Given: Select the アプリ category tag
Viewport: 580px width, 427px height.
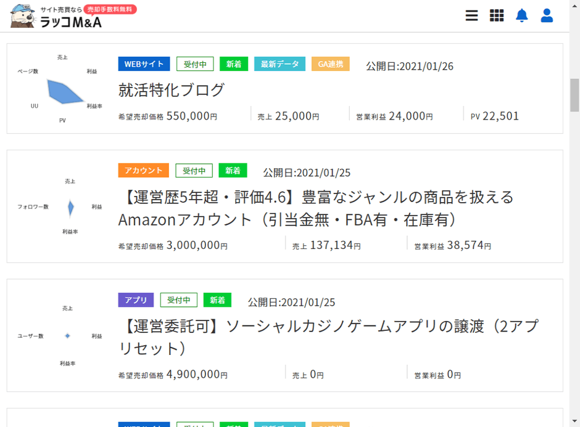Looking at the screenshot, I should [x=136, y=299].
